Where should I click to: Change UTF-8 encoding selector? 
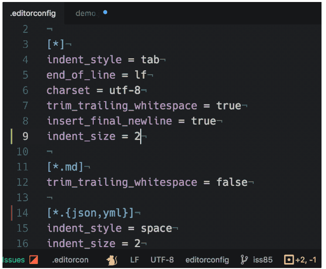click(162, 260)
